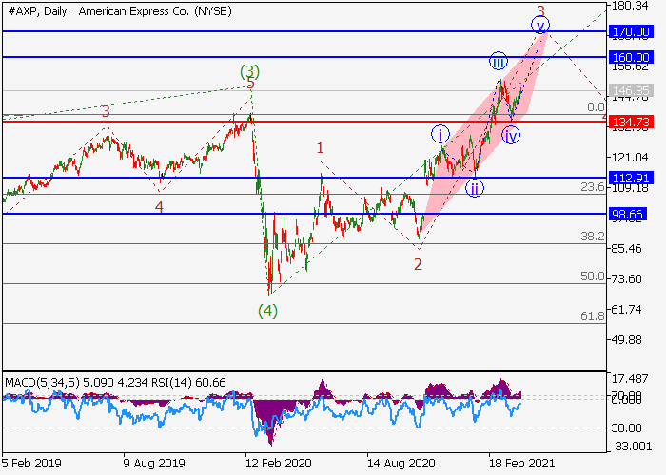Click the 49.88 price axis value
The width and height of the screenshot is (666, 475).
coord(626,340)
